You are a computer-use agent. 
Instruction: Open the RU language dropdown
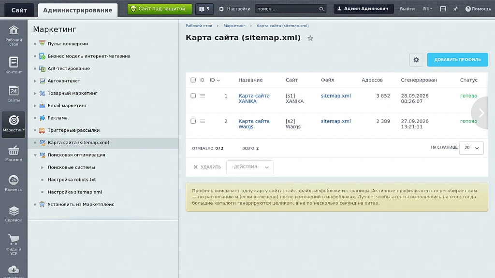coord(427,9)
